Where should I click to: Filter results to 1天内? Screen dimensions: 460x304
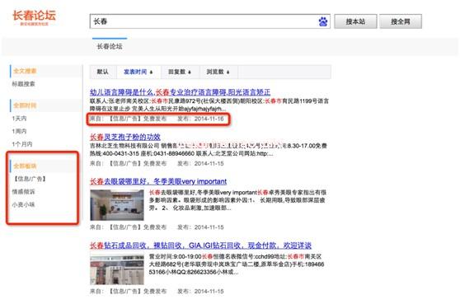(x=19, y=119)
